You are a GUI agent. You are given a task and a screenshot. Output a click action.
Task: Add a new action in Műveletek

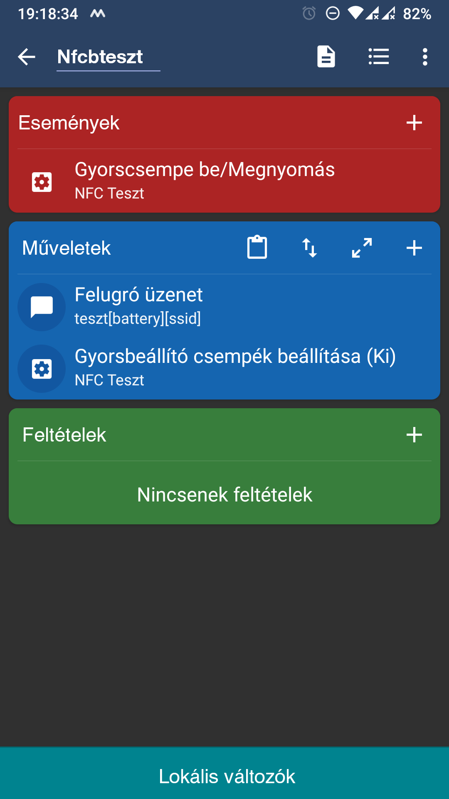click(x=414, y=248)
